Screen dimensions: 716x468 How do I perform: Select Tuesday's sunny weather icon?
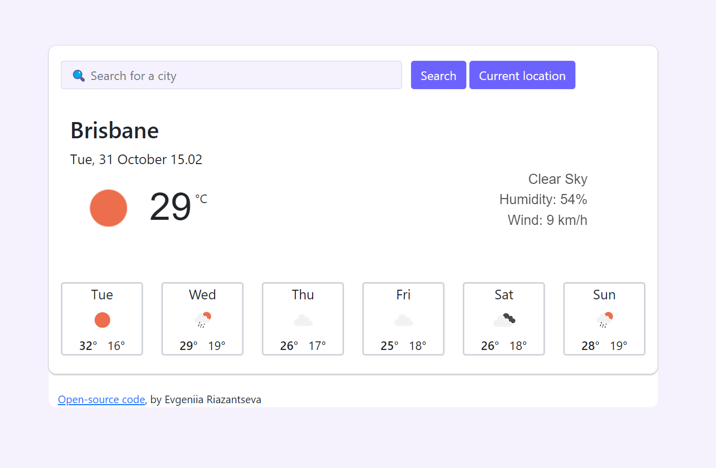pos(102,320)
